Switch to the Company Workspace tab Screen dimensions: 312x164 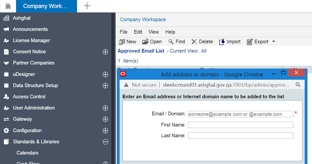point(46,6)
